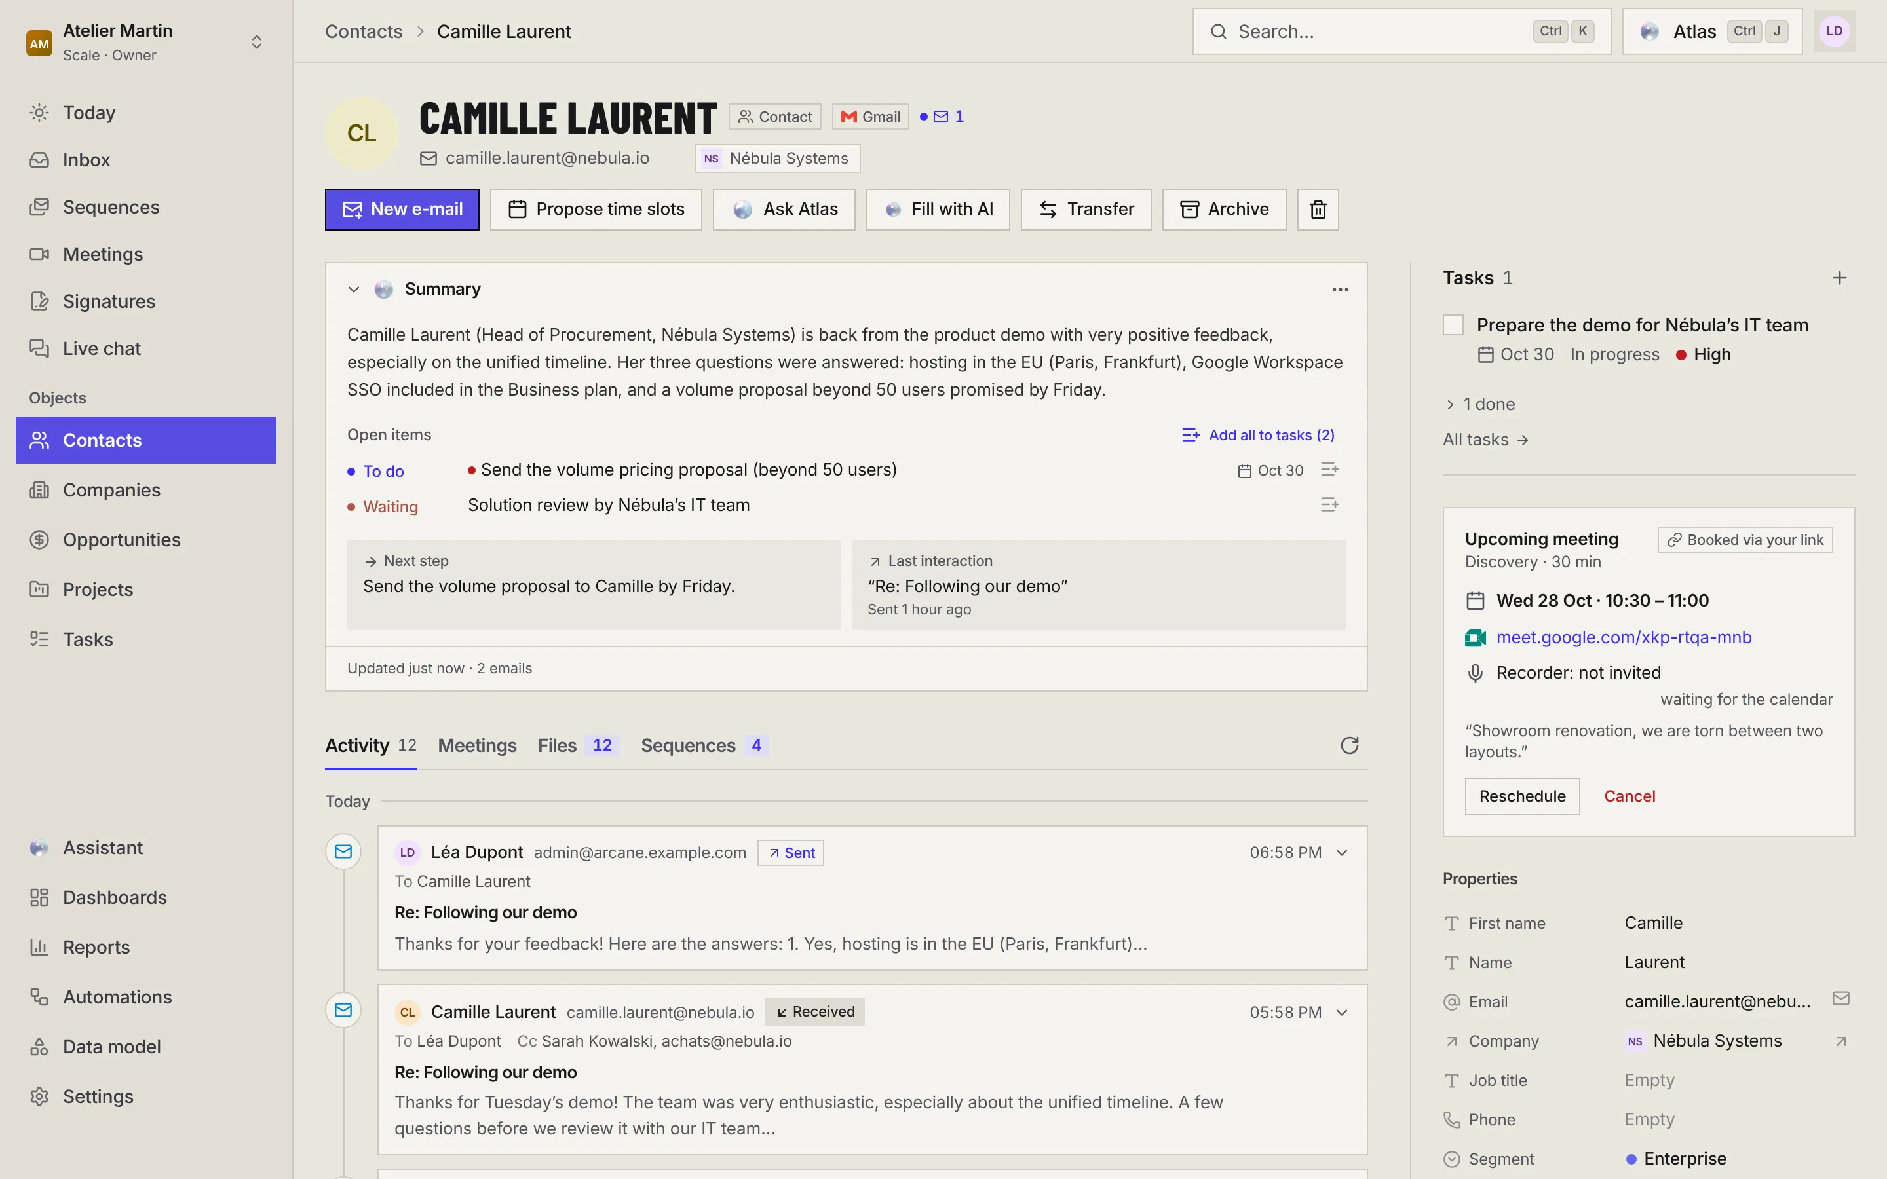
Task: Open Settings
Action: (x=146, y=1096)
